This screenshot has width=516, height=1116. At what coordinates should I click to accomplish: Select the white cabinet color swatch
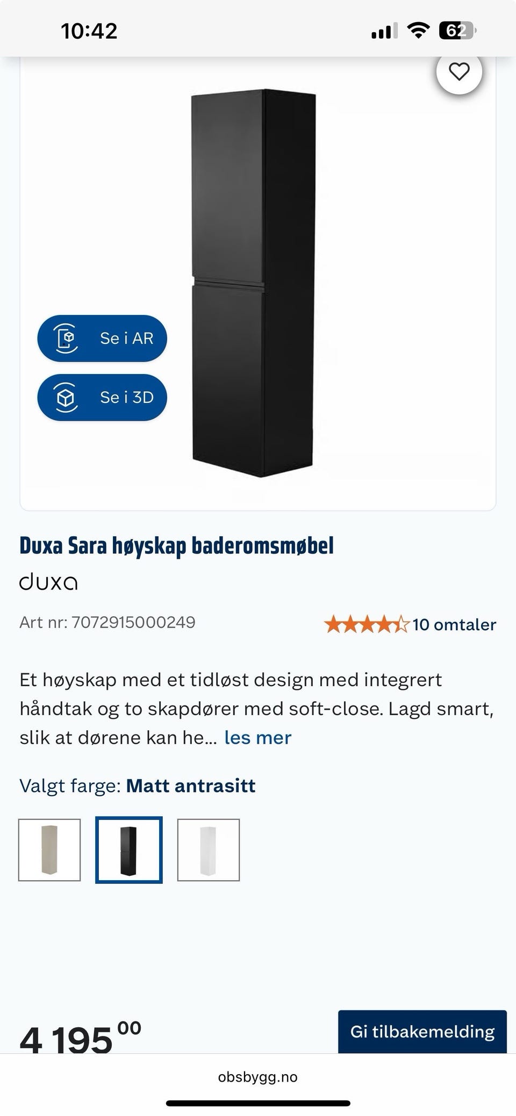[209, 850]
